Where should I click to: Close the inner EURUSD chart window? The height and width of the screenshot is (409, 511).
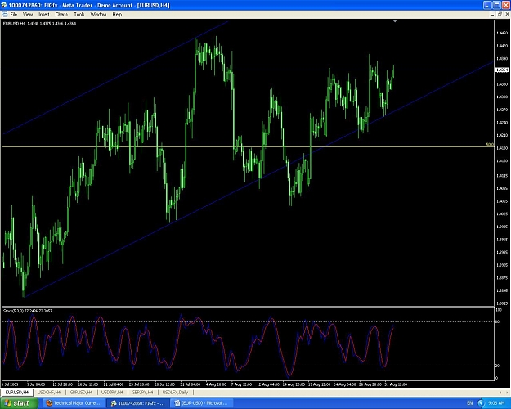pos(507,15)
